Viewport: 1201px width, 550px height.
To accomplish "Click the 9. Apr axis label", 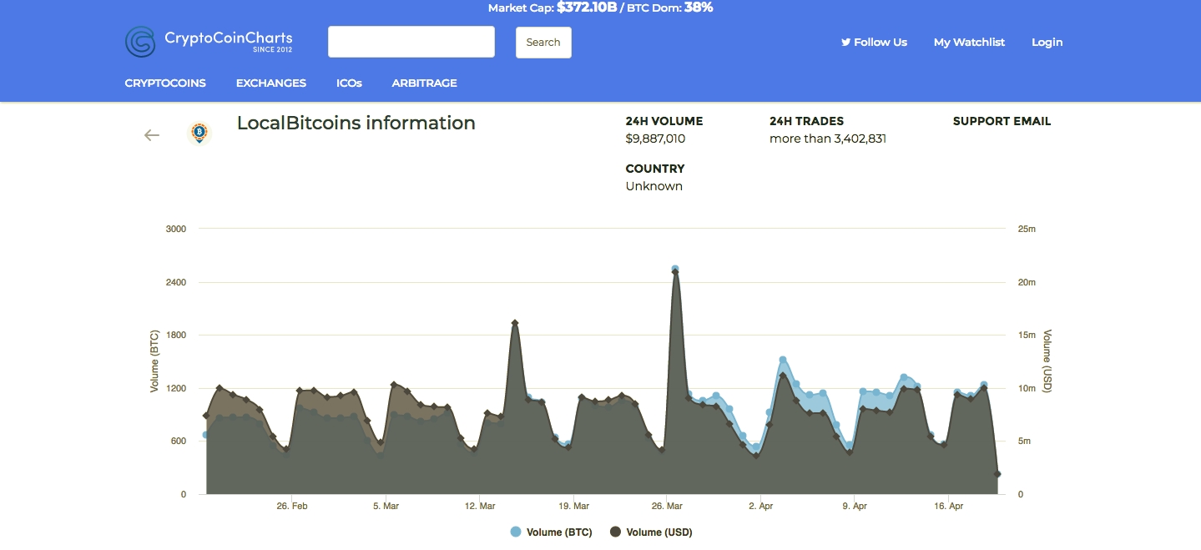I will (855, 506).
